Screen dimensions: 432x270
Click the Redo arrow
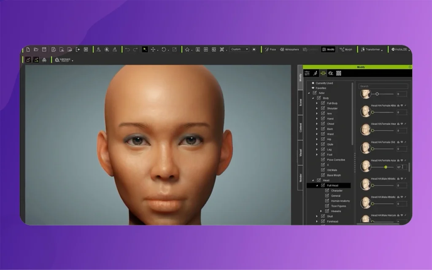tap(135, 49)
